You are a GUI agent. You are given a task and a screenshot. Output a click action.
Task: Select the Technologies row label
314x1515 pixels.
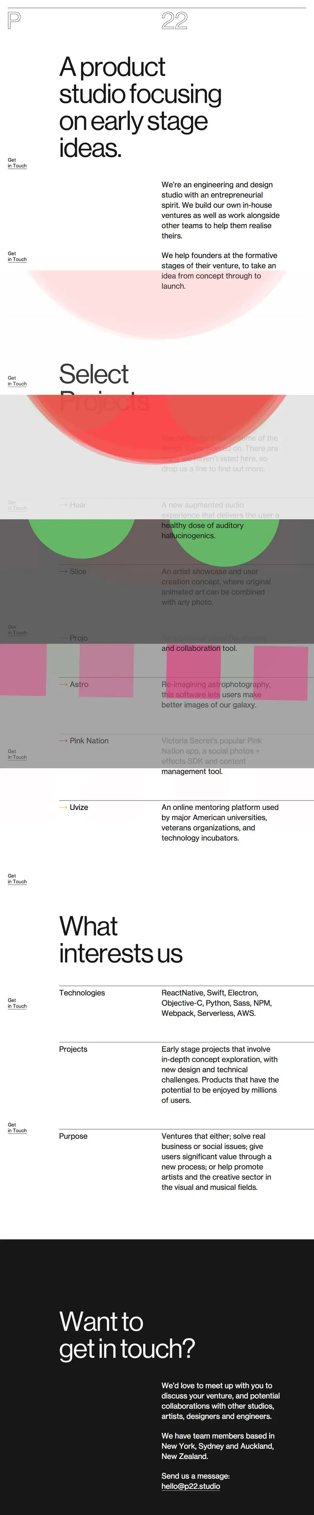click(x=82, y=993)
